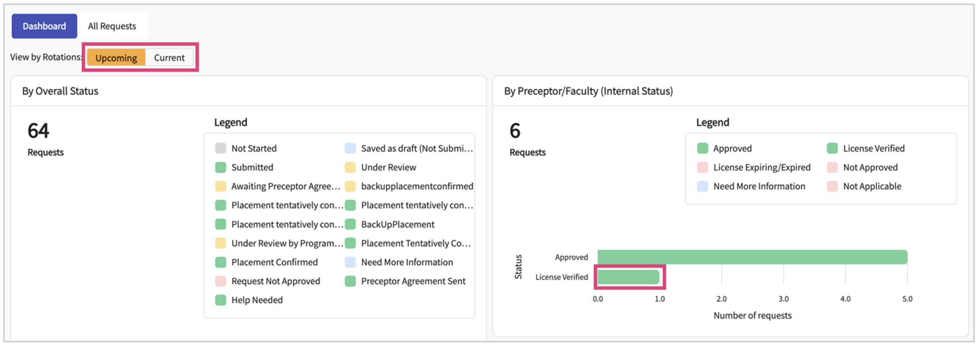979x347 pixels.
Task: Click License Expiring/Expired legend swatch
Action: point(702,167)
